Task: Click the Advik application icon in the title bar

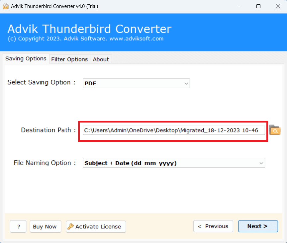Action: click(6, 6)
